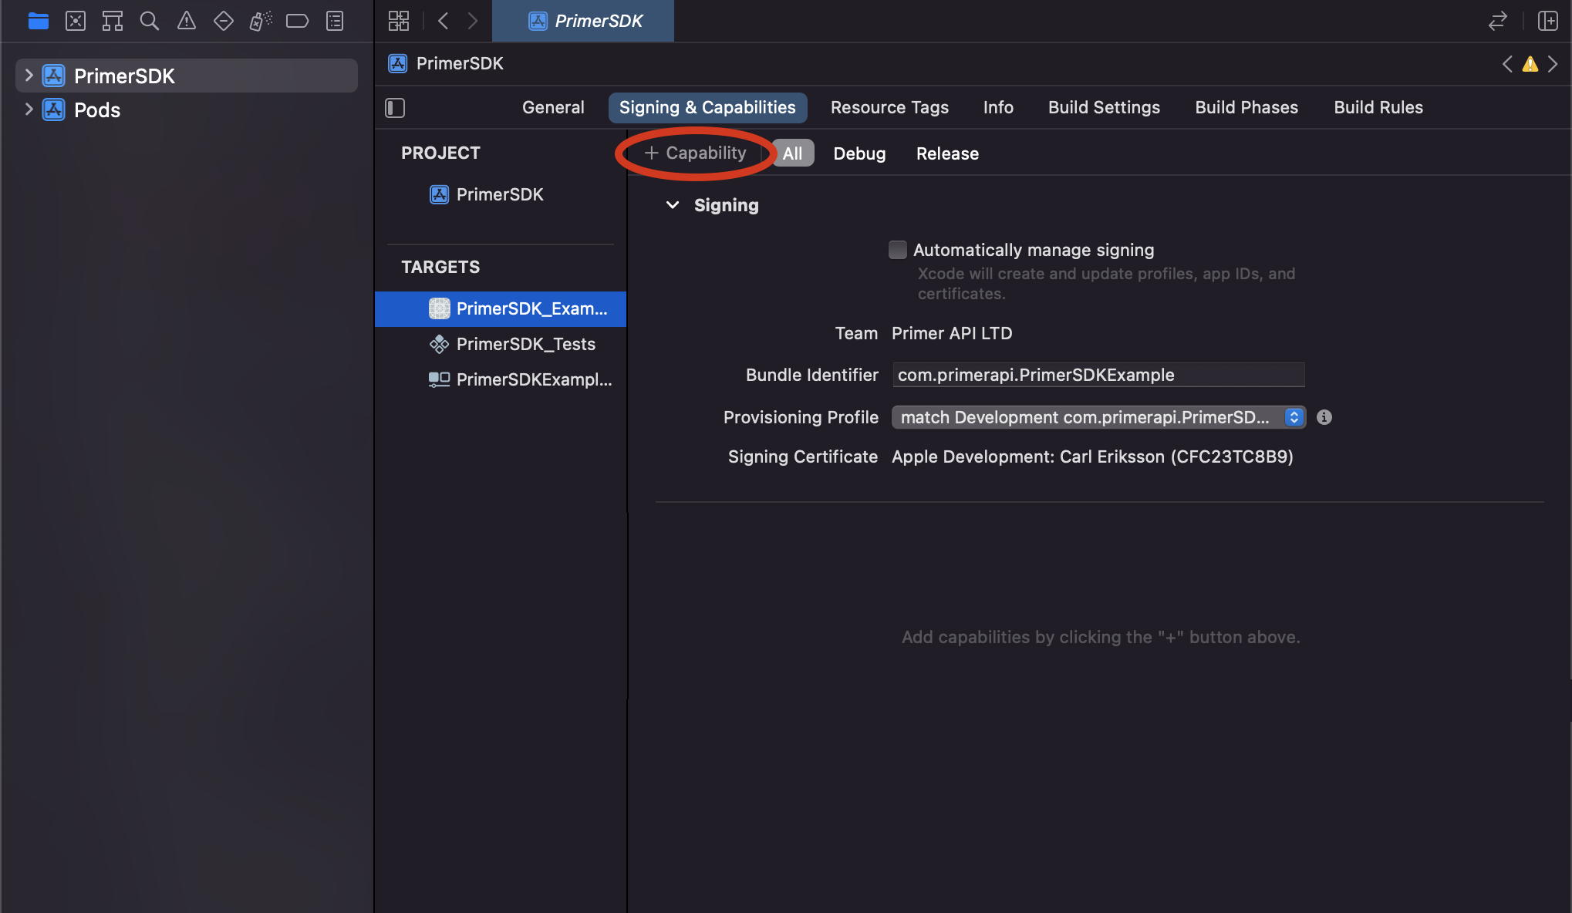Open the Find navigator magnifier icon
This screenshot has width=1572, height=913.
point(150,21)
